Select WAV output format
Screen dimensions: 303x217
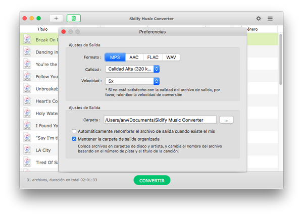[x=171, y=58]
